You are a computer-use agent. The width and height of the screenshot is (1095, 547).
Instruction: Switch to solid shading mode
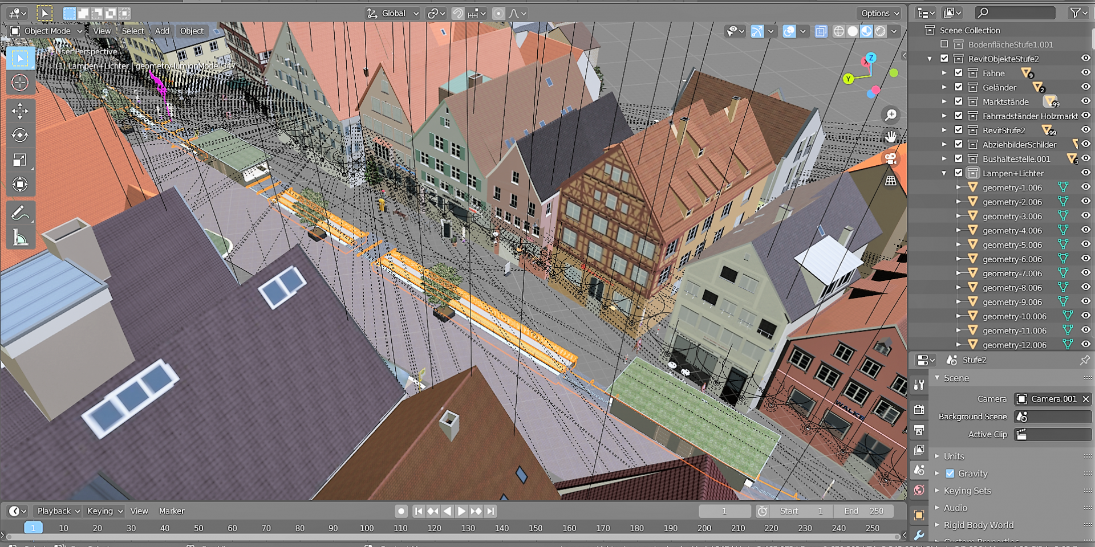click(x=853, y=31)
